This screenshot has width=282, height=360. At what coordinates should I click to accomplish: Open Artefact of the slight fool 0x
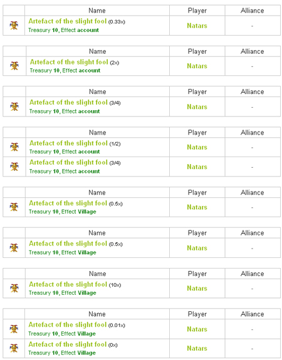(x=68, y=344)
